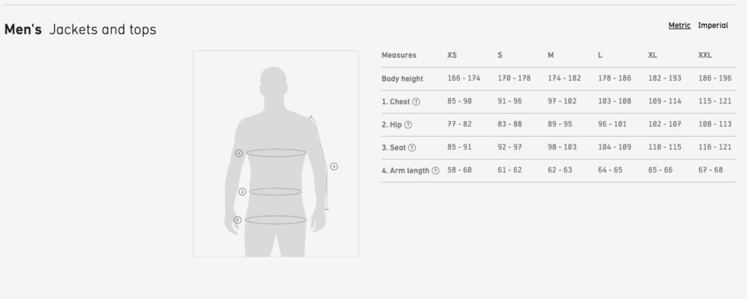
Task: Open the Hip measurement help icon
Action: coord(408,125)
